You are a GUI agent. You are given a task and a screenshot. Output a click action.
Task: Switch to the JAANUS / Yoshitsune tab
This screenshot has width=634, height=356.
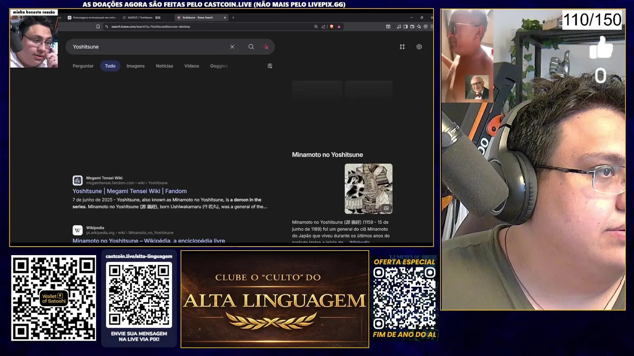pos(144,17)
